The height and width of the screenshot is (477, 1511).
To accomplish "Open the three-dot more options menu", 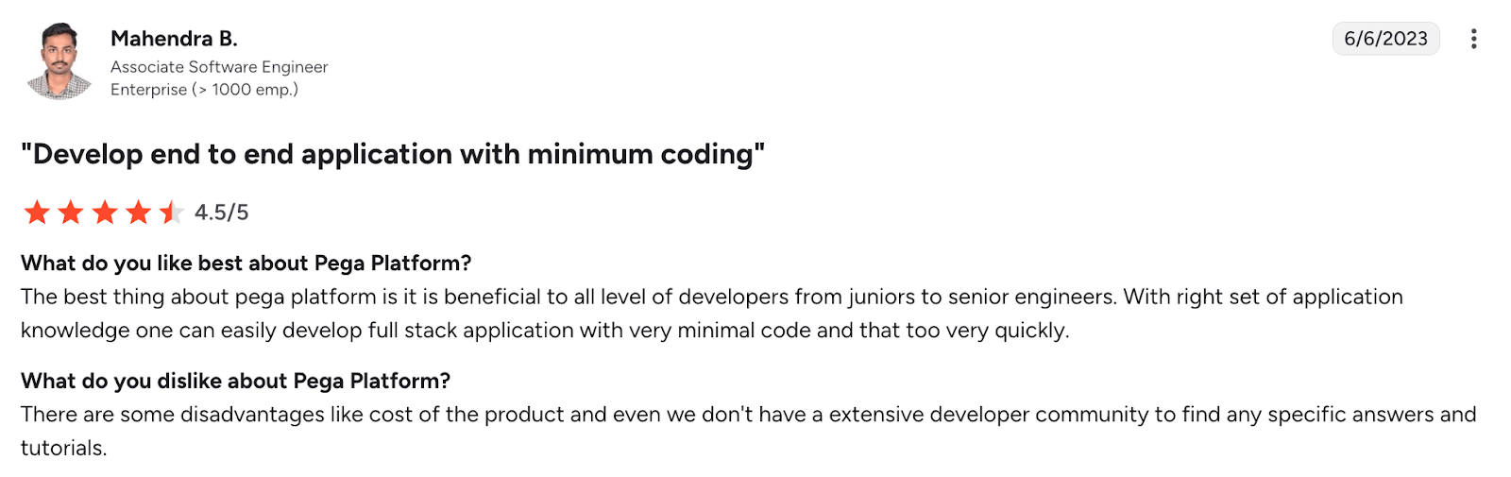I will coord(1473,39).
